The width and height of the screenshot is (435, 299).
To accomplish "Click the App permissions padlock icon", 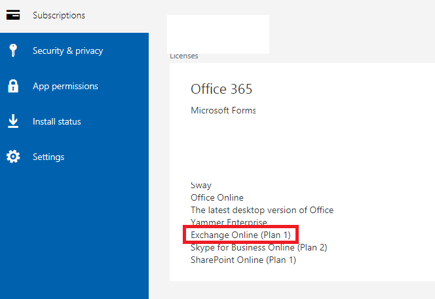I will [13, 86].
